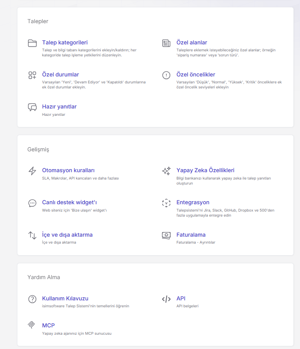Click description 'isimsoftware Talep Sistemi'nin temellerini öğrenin'

85,306
